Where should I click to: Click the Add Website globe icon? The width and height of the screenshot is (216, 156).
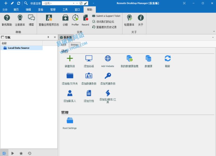click(108, 58)
